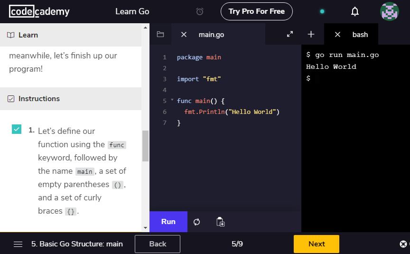Toggle the checkpoint 1 completed checkbox
The image size is (410, 254).
(x=17, y=129)
